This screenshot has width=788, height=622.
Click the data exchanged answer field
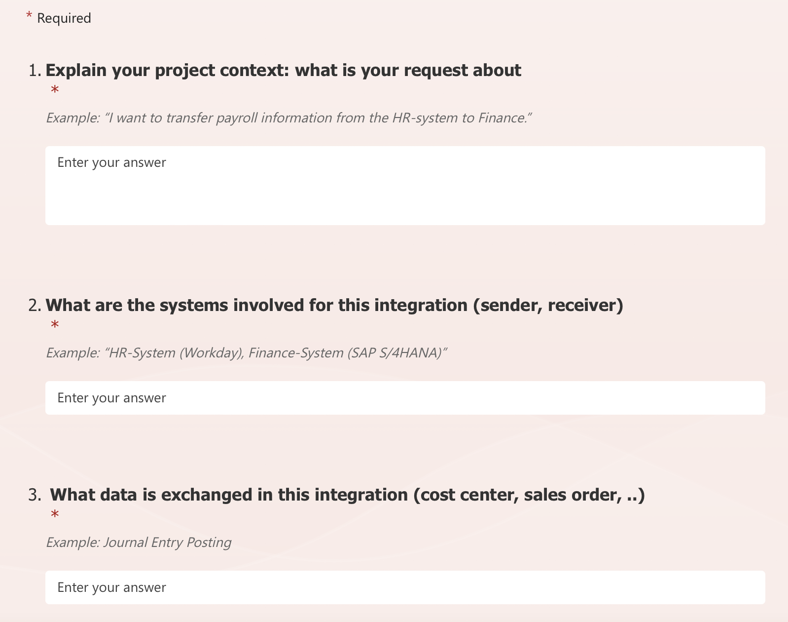point(405,587)
